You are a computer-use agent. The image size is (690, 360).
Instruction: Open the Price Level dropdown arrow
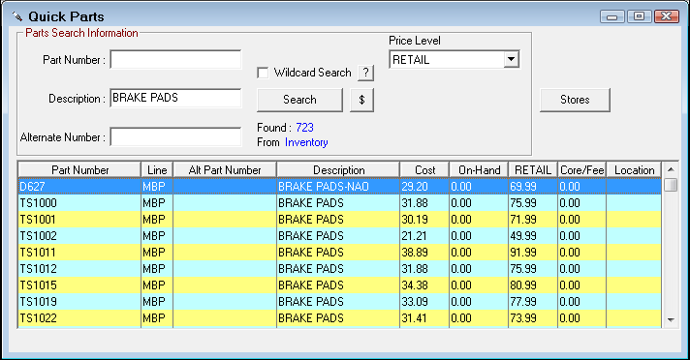(511, 59)
